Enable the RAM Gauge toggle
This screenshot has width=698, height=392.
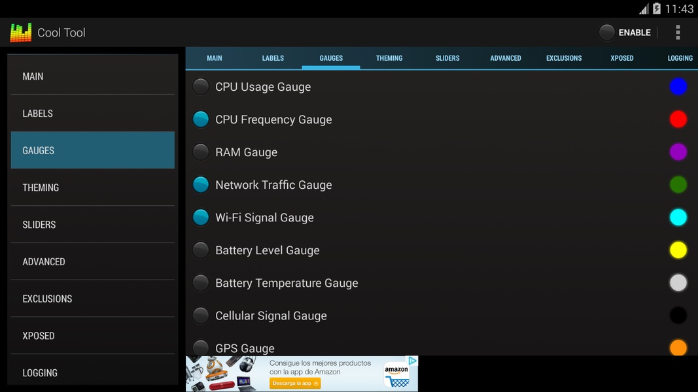(x=201, y=152)
